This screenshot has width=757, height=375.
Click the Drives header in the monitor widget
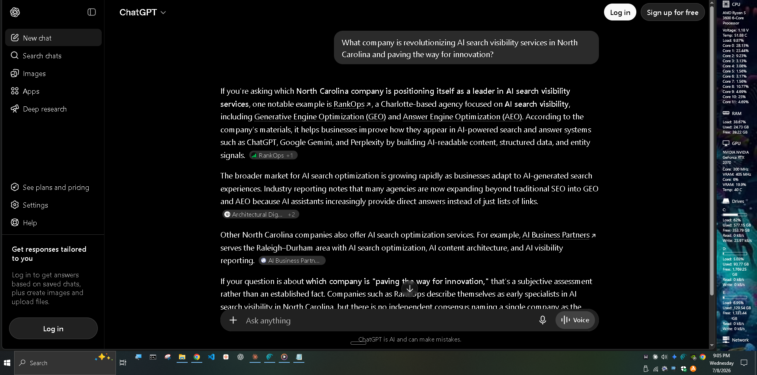click(x=733, y=201)
